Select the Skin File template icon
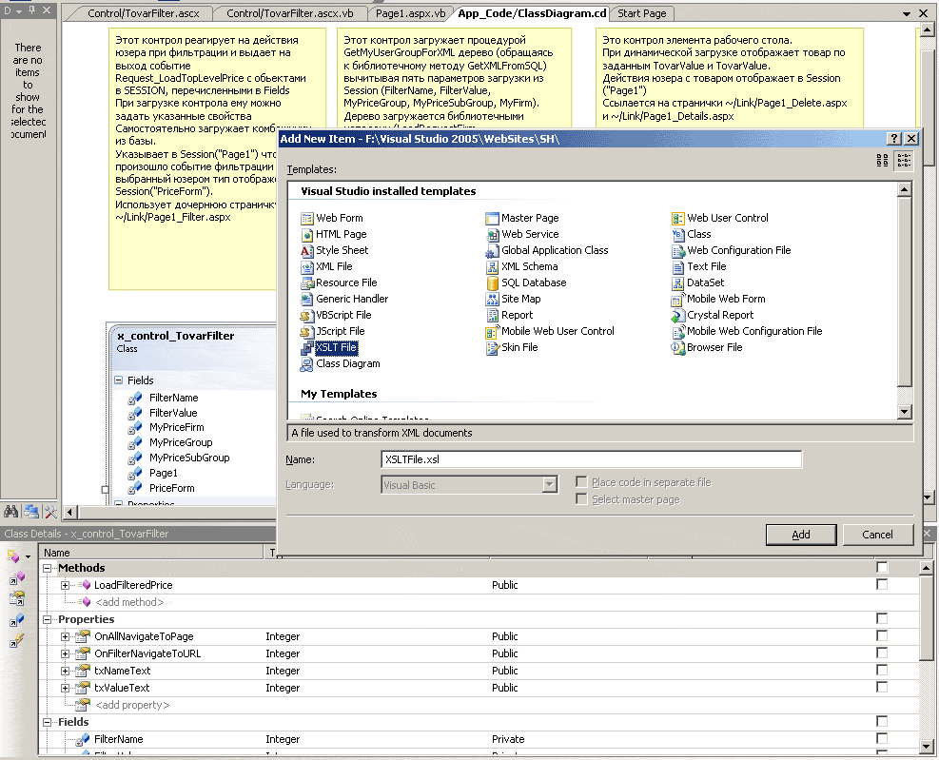The width and height of the screenshot is (939, 760). (x=492, y=347)
